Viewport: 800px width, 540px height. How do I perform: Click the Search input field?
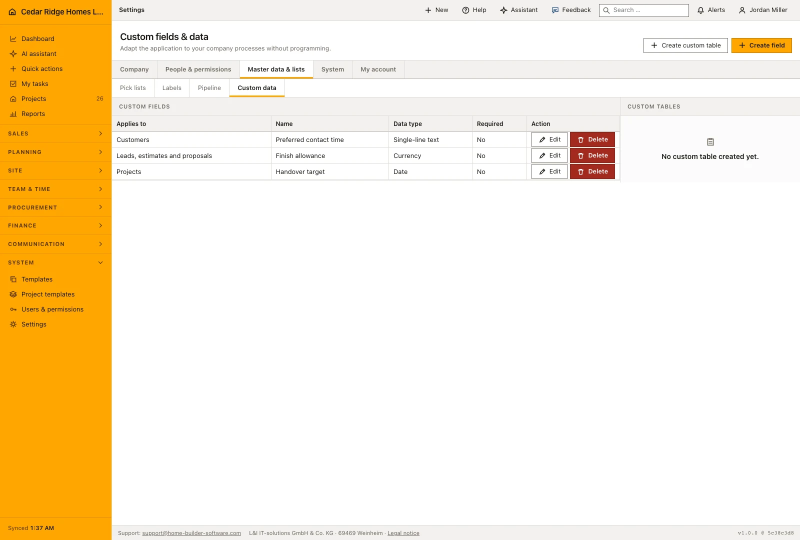pyautogui.click(x=644, y=10)
